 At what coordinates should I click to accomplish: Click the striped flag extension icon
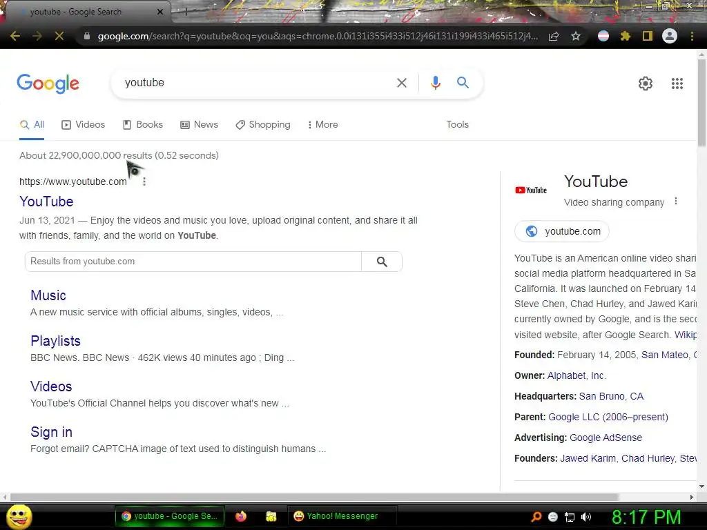[x=603, y=36]
